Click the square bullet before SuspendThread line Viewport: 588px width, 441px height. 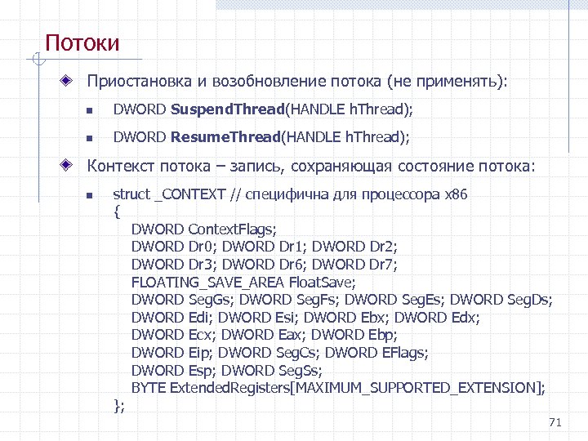(89, 110)
